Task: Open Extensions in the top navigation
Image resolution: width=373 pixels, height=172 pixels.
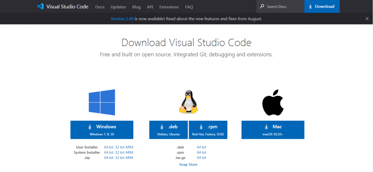Action: 169,7
